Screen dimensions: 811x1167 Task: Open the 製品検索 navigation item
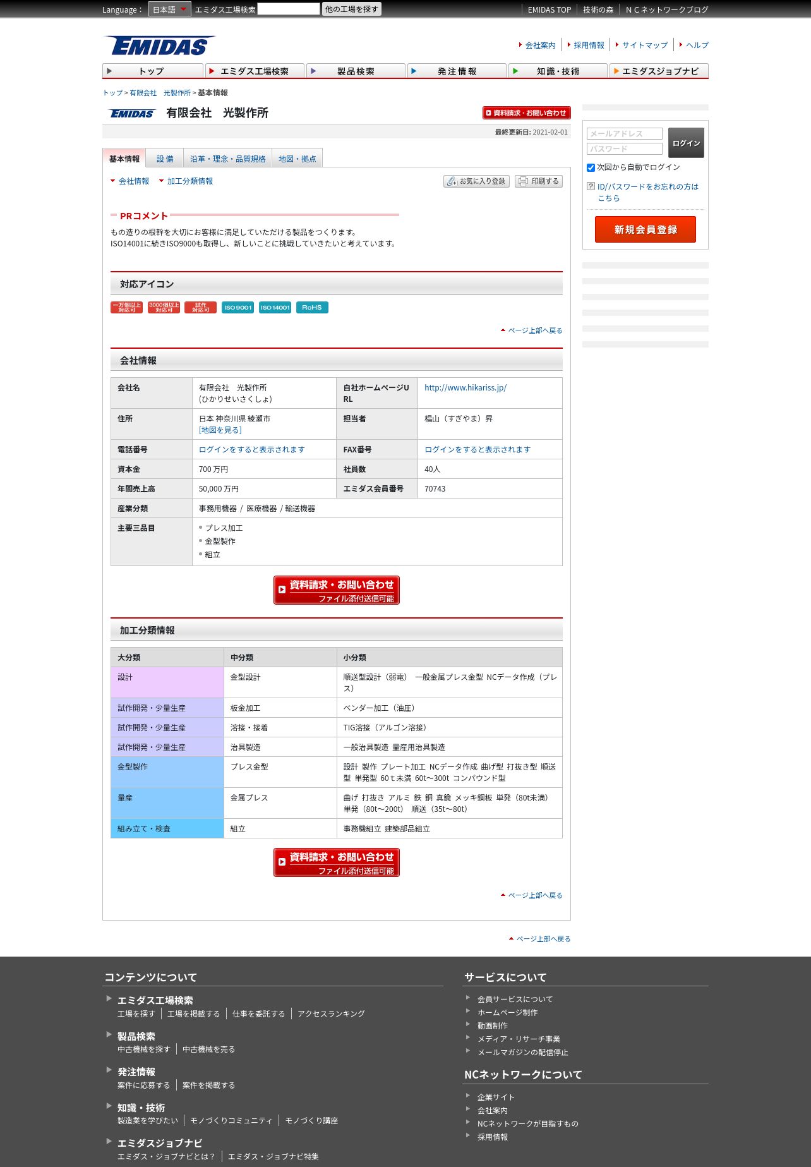[x=356, y=71]
